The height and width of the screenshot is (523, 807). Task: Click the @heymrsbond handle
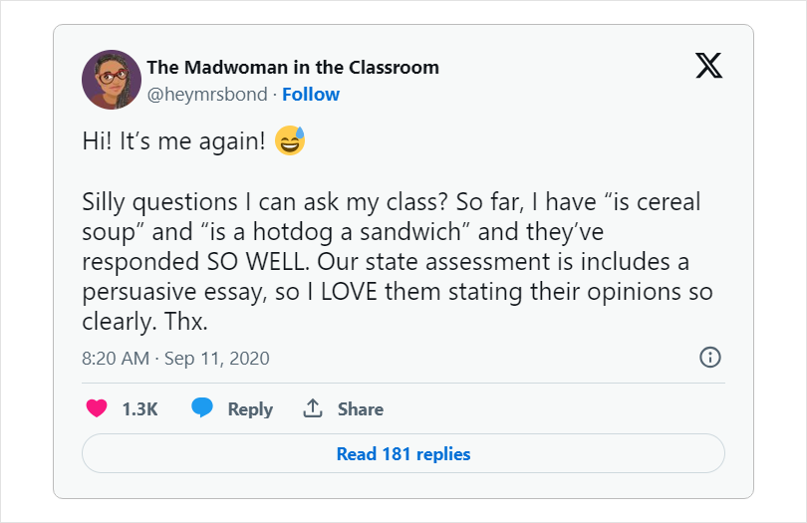[207, 95]
